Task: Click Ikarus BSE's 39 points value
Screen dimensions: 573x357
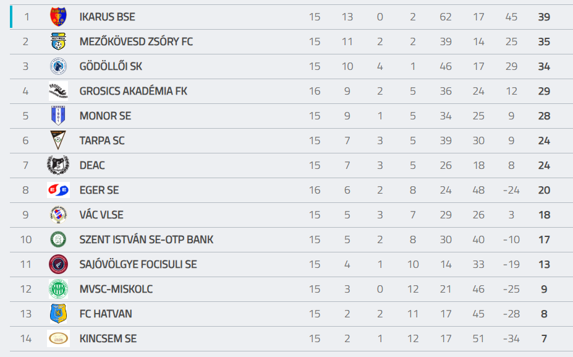Action: click(544, 17)
